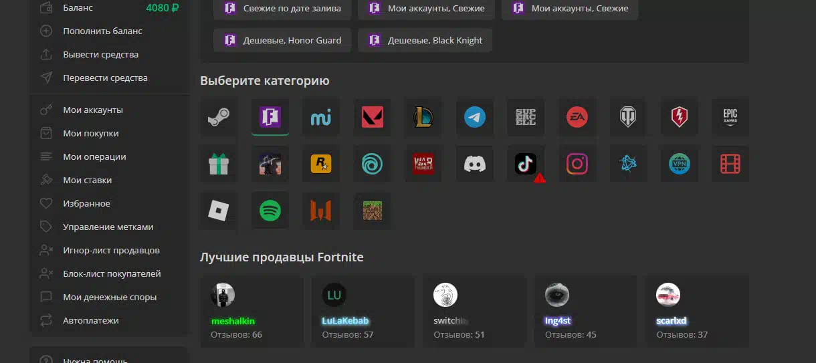Open the Steam category
Screen dimensions: 816x363
(219, 117)
